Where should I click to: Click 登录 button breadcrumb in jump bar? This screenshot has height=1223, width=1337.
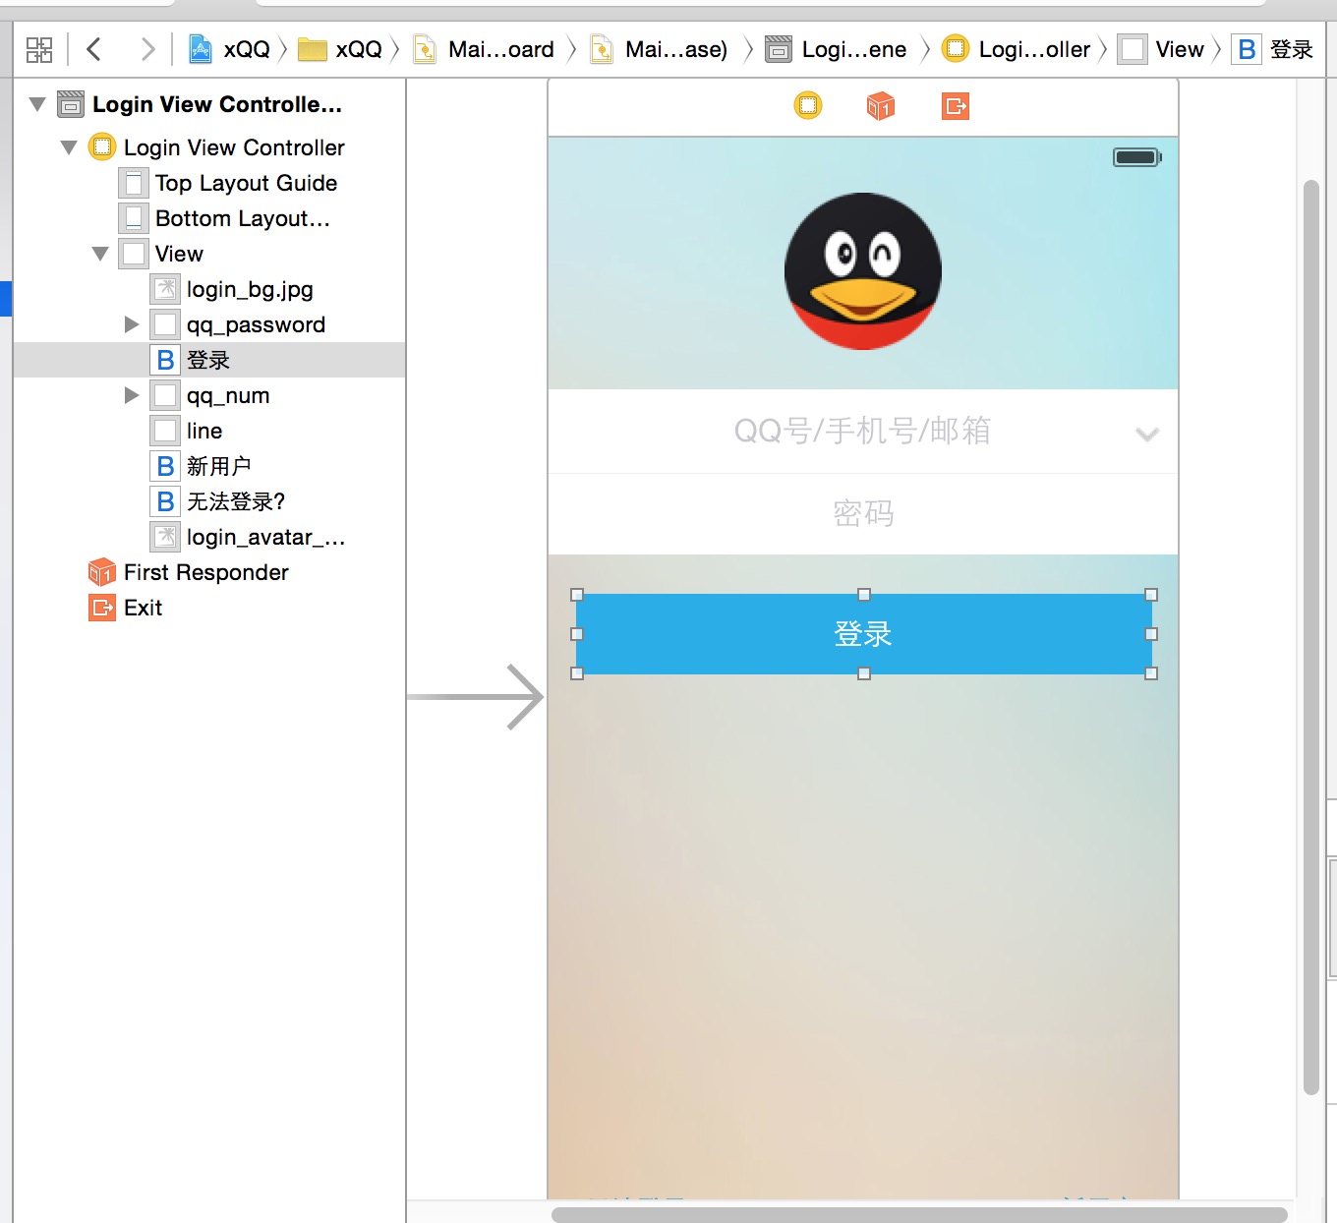[1273, 49]
